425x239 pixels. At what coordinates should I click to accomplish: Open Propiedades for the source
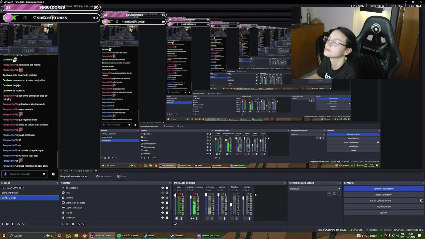pyautogui.click(x=104, y=176)
